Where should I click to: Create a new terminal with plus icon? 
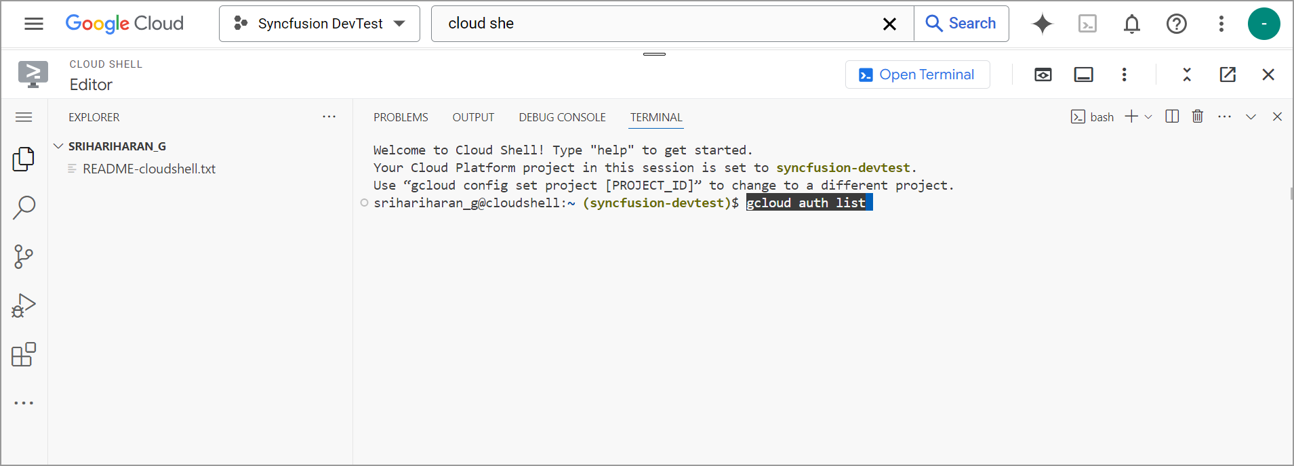1131,116
